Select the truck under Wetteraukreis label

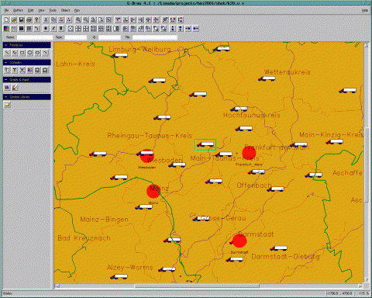coord(267,78)
